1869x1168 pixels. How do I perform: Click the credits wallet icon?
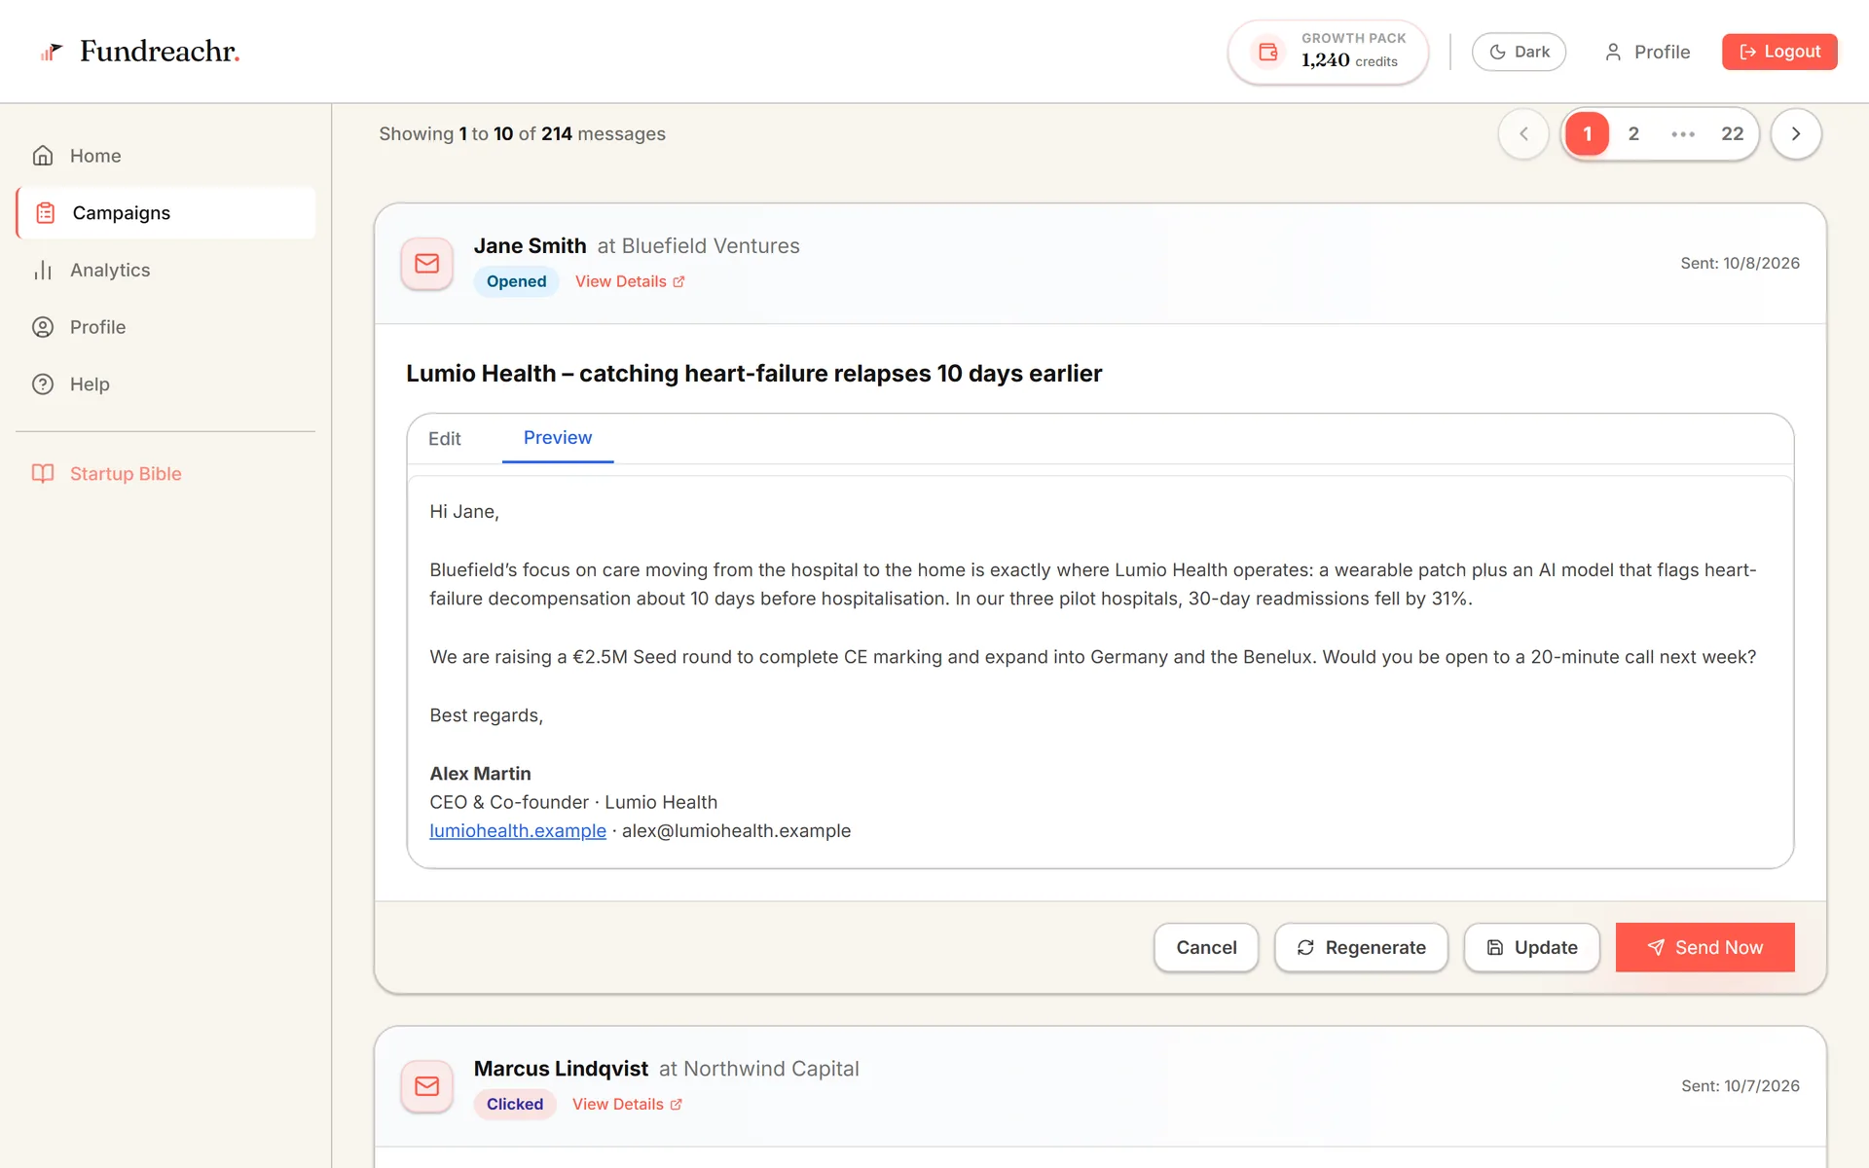tap(1268, 52)
